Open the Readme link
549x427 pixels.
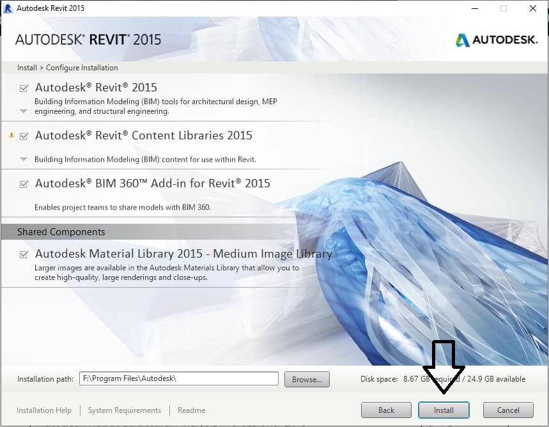[x=192, y=410]
